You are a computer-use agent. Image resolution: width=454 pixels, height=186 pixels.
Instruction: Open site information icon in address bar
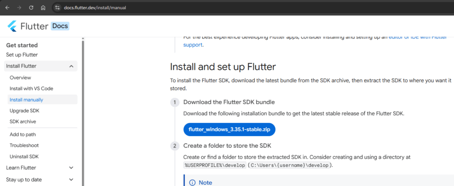[57, 8]
